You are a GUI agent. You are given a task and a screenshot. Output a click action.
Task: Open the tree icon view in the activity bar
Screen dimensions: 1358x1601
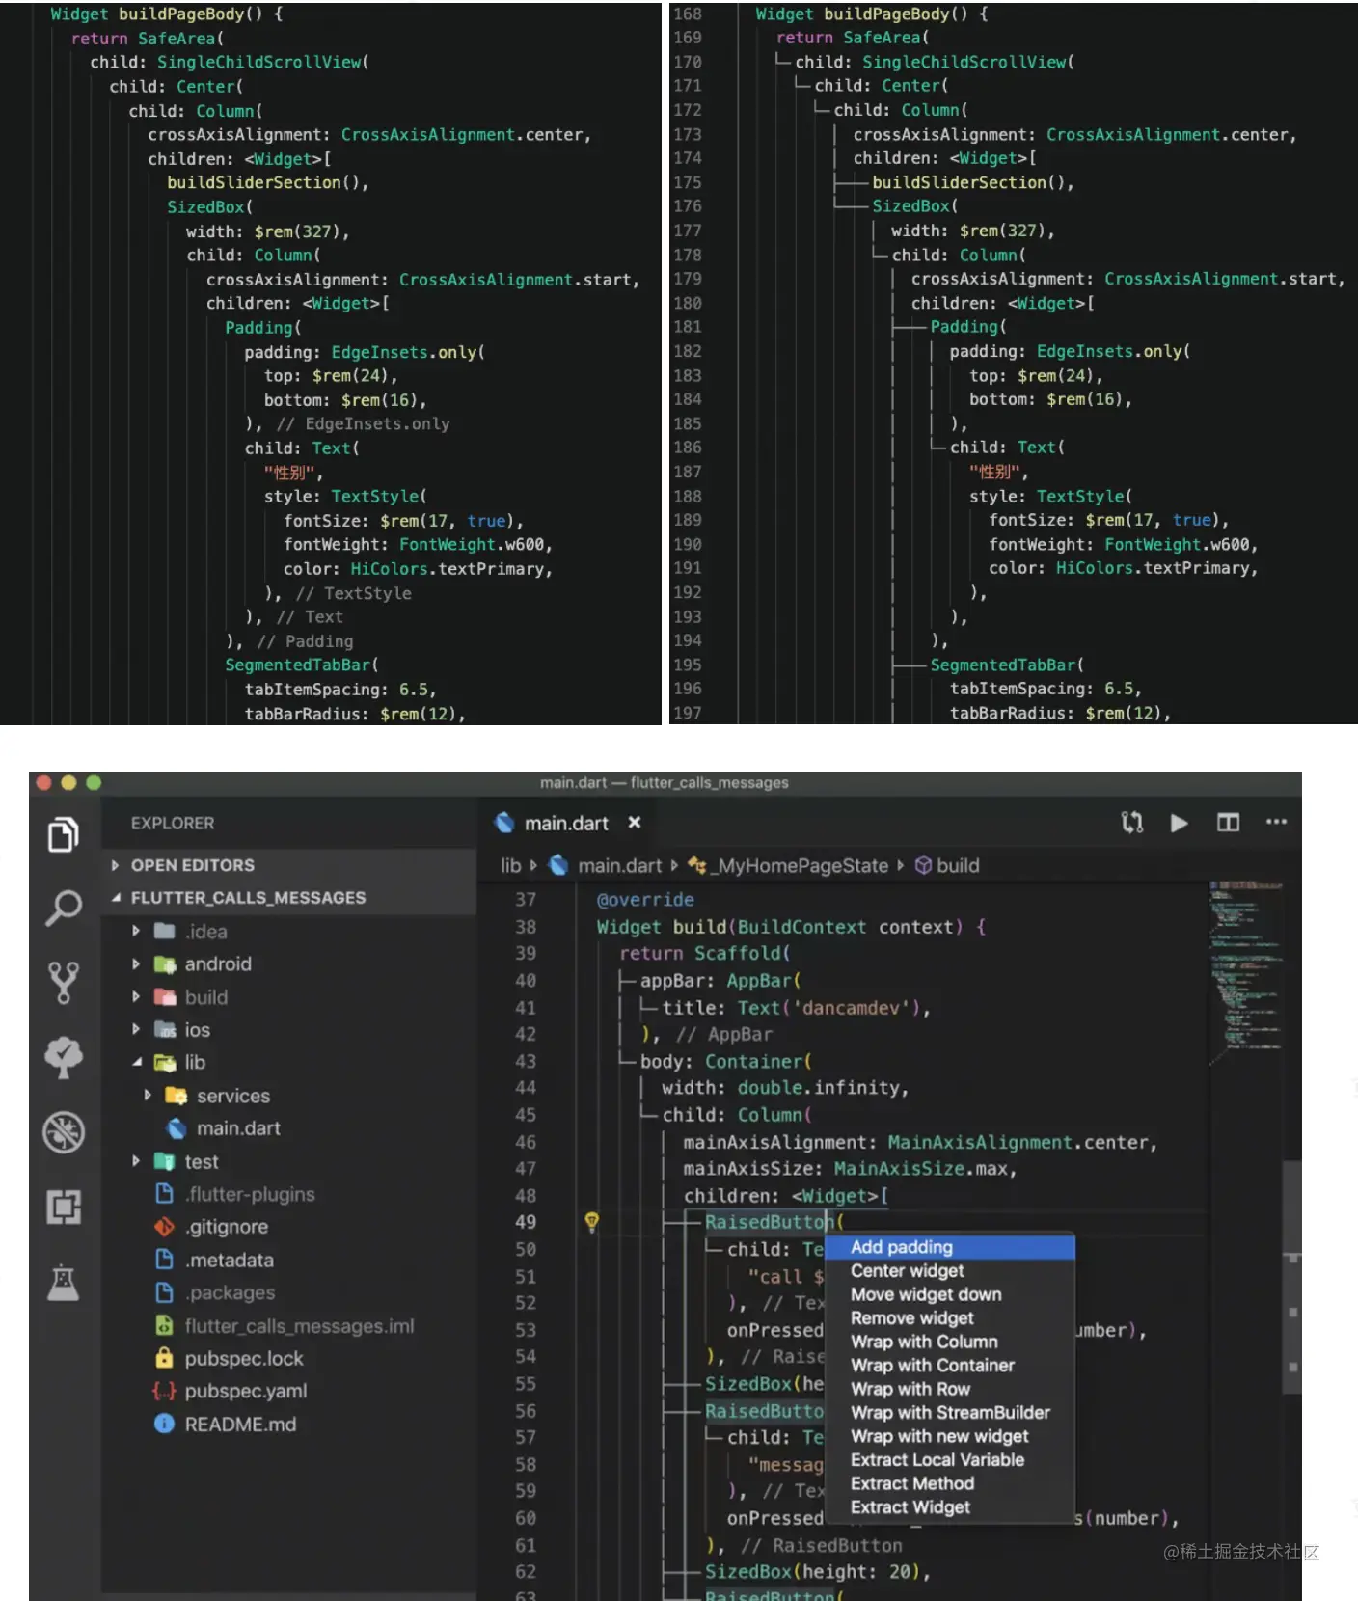pyautogui.click(x=64, y=1057)
